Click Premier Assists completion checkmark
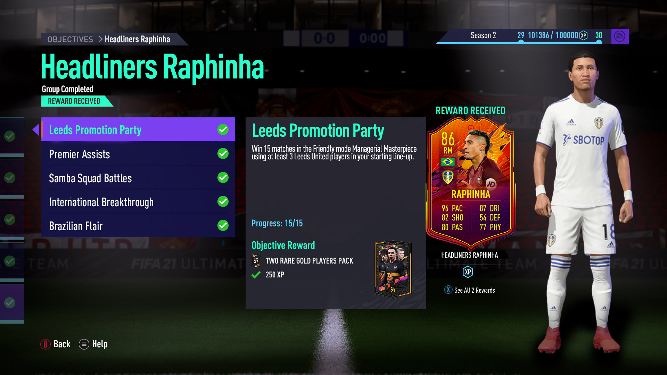 223,153
